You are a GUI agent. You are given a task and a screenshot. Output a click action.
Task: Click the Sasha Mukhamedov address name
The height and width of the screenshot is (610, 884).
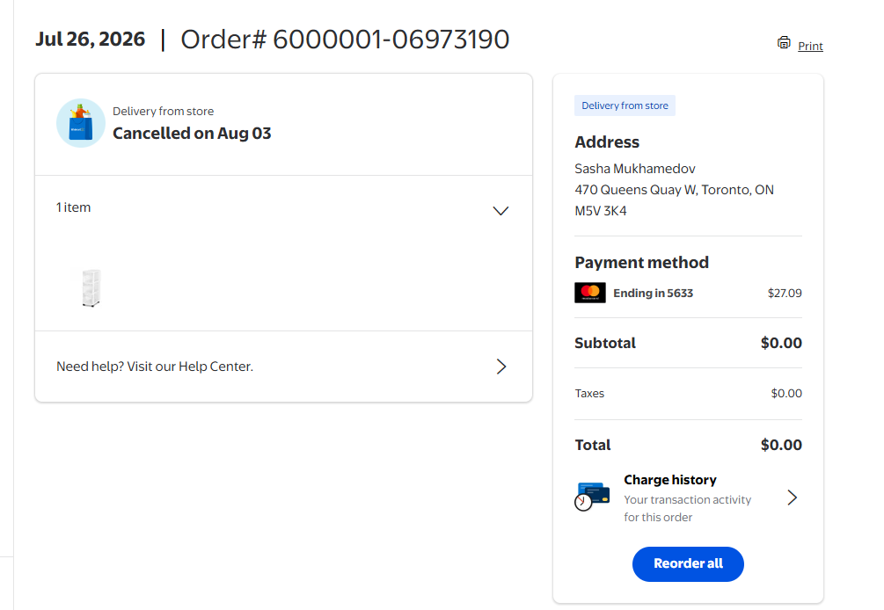tap(635, 169)
